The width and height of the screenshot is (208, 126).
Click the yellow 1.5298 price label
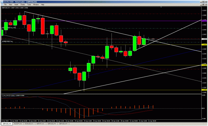pyautogui.click(x=204, y=65)
